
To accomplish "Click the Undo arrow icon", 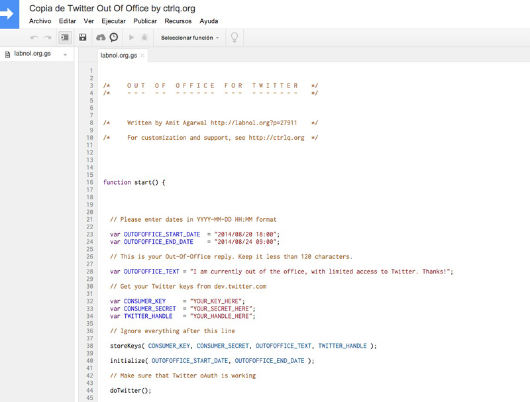I will point(34,38).
